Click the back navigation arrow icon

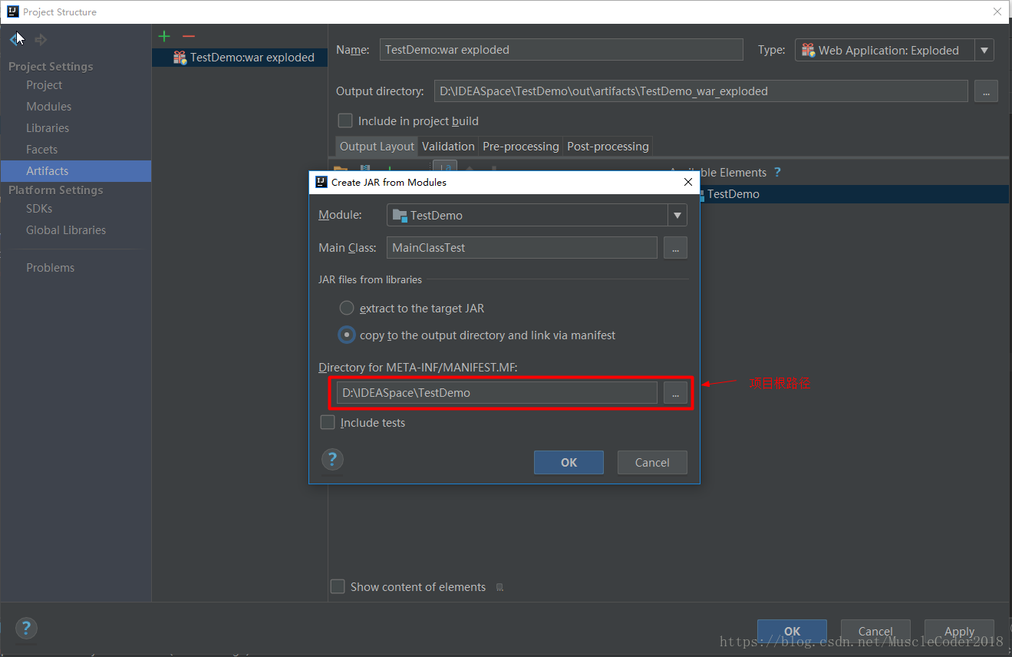coord(16,39)
